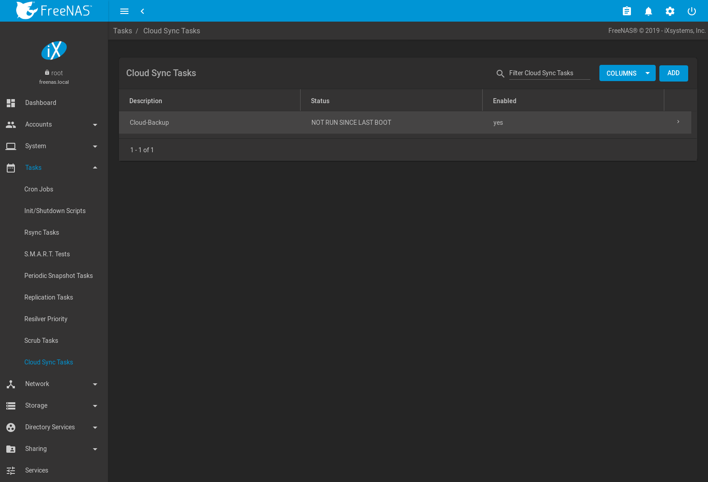Click NOT RUN SINCE LAST BOOT status

click(x=351, y=123)
